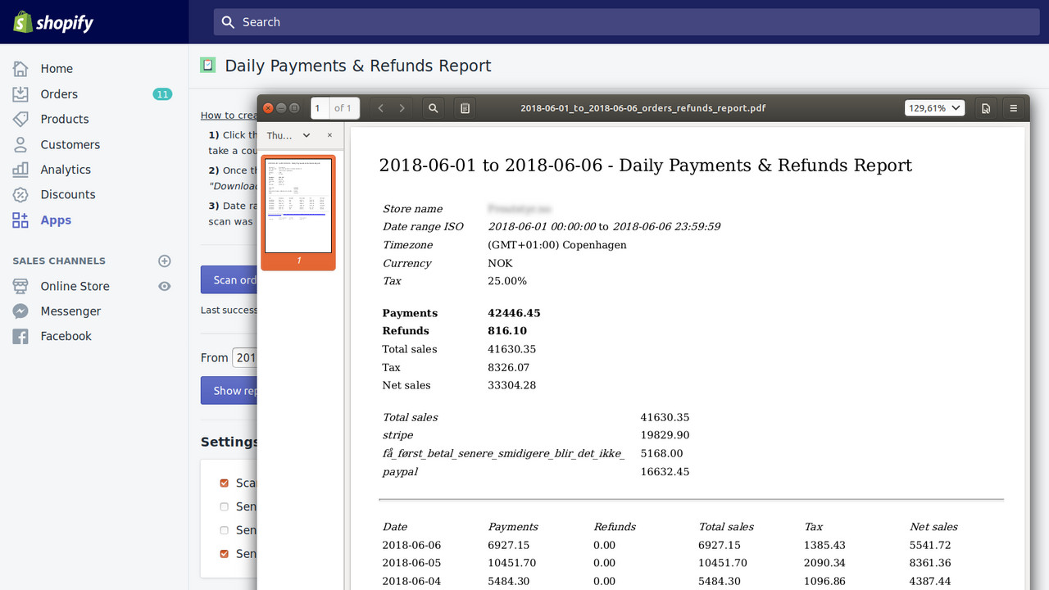The width and height of the screenshot is (1049, 590).
Task: Uncheck the checked 'Sca...' settings checkbox
Action: (225, 483)
